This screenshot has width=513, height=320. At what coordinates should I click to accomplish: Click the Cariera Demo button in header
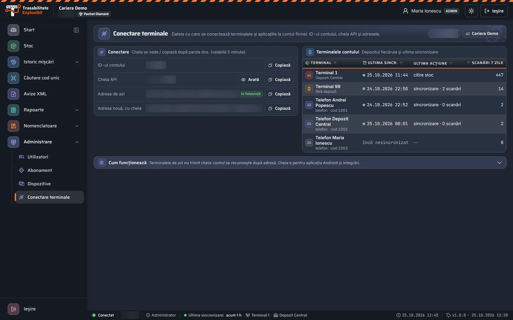[482, 34]
